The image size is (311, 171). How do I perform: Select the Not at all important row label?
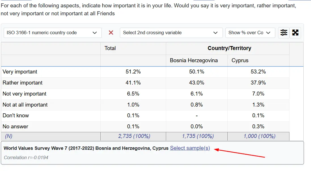[25, 105]
